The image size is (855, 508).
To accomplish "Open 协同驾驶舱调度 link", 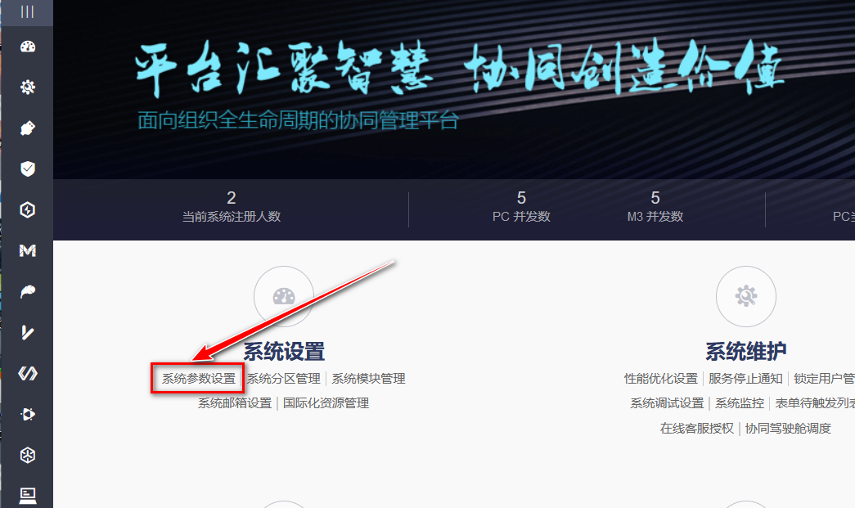I will tap(788, 429).
